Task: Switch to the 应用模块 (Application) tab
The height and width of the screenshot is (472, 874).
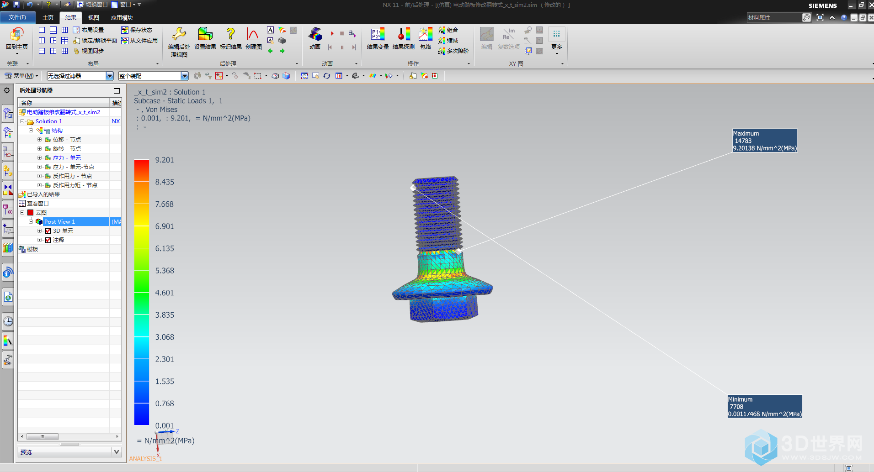Action: click(x=122, y=18)
